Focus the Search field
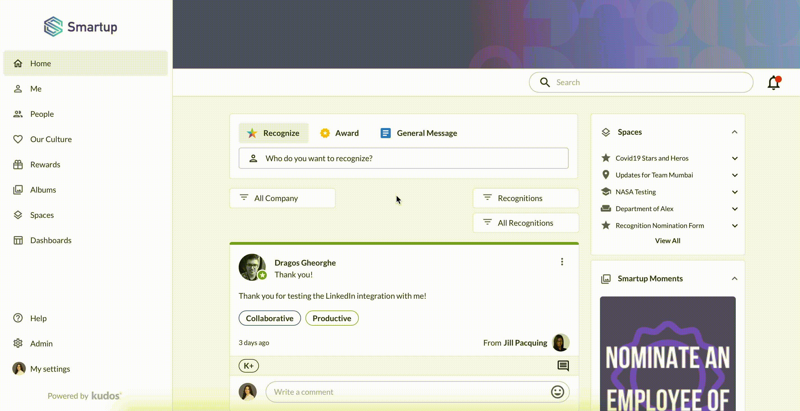 click(x=641, y=82)
